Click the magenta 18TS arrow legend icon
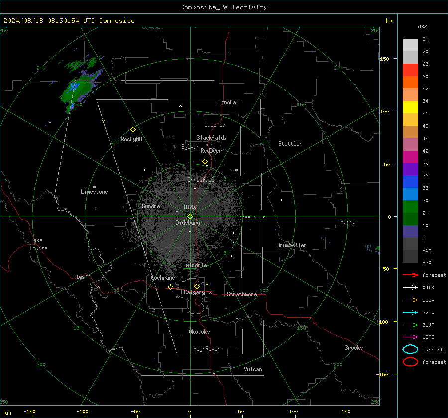 tap(410, 337)
